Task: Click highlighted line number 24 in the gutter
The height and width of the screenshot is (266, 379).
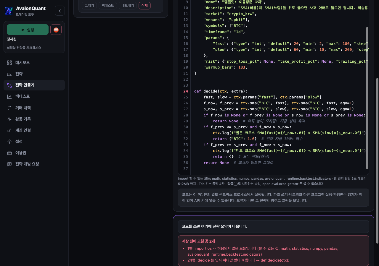Action: click(x=186, y=91)
